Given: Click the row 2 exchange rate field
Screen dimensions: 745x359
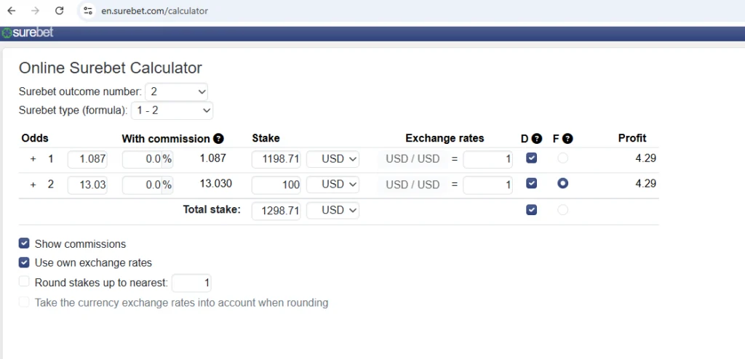Looking at the screenshot, I should [488, 185].
